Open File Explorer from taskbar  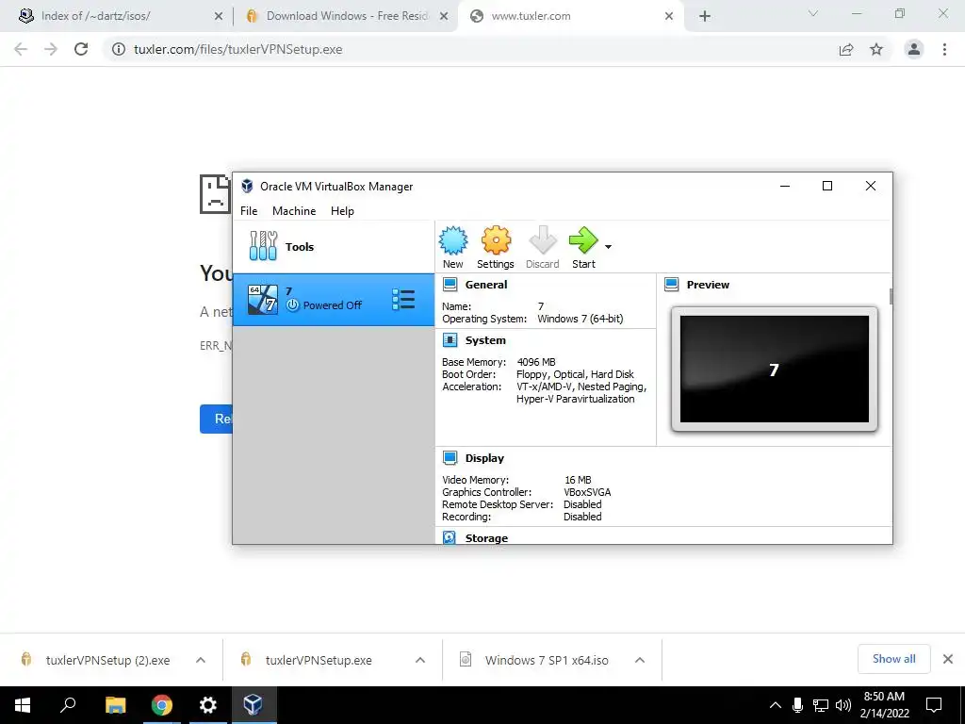pos(115,705)
